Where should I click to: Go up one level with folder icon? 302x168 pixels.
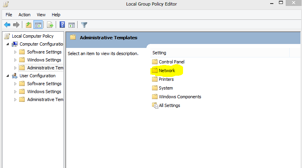[29, 25]
